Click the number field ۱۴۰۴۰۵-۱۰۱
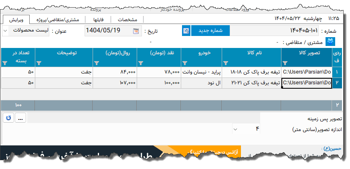Image resolution: width=350 pixels, height=169 pixels. 274,31
